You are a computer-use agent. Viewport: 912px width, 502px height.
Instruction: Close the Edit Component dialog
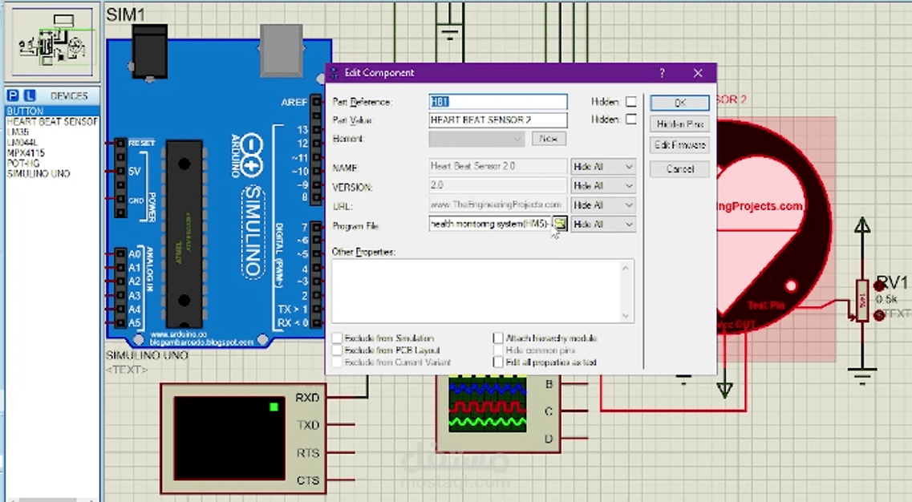coord(698,73)
